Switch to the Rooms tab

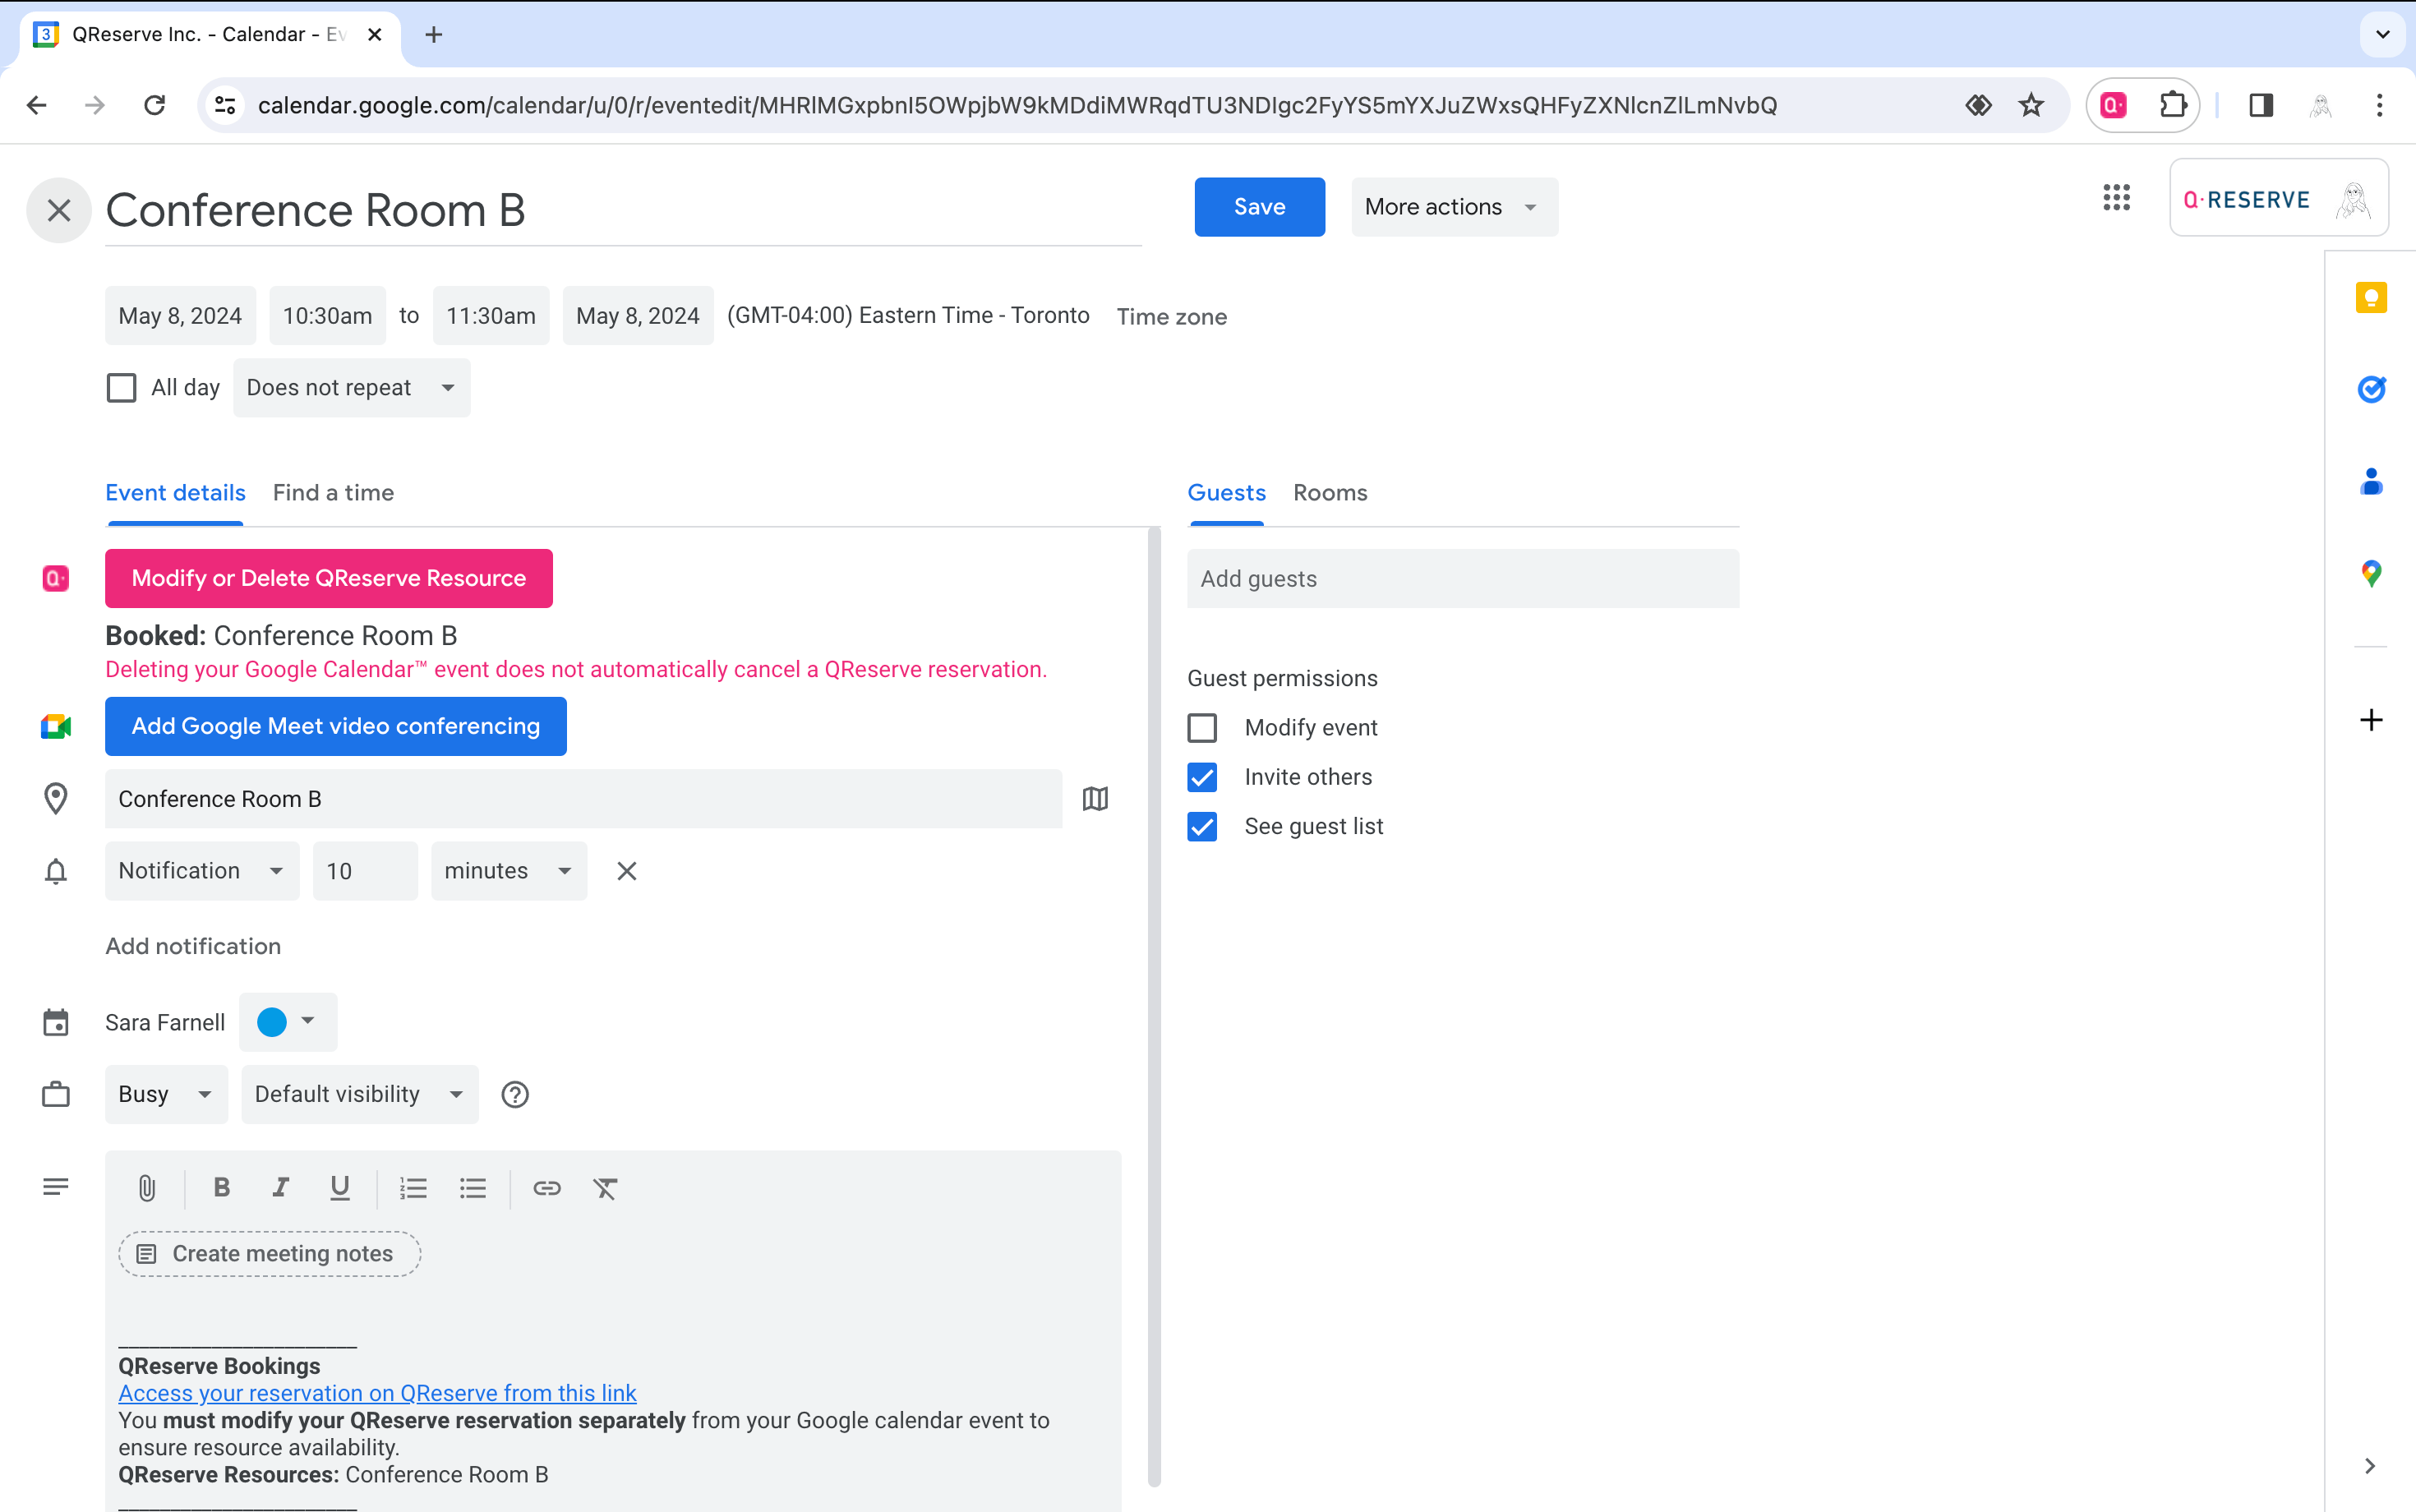pos(1329,493)
